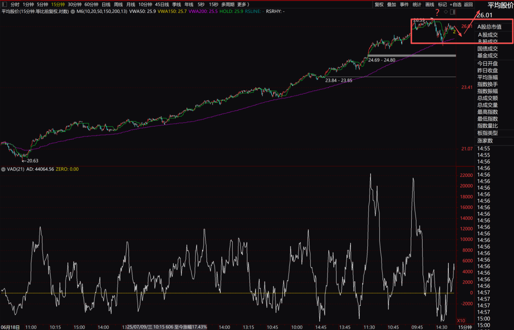This screenshot has width=514, height=330.
Task: Select 指数换手 in right panel
Action: tap(487, 84)
